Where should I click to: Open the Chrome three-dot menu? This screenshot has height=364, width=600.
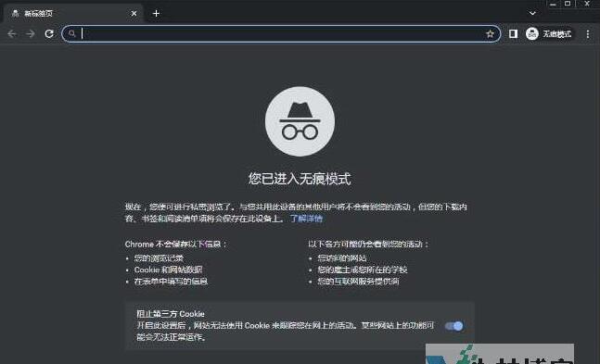588,34
